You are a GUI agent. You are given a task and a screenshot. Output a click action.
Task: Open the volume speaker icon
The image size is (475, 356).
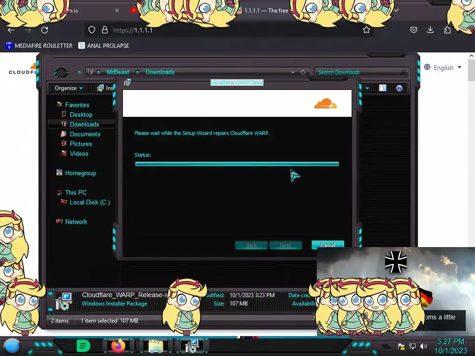[x=423, y=346]
